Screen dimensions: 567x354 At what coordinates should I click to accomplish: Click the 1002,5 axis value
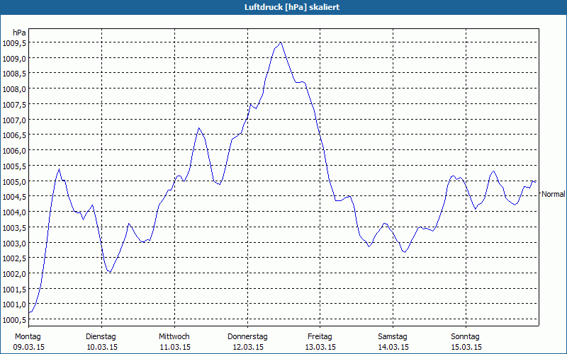point(14,258)
